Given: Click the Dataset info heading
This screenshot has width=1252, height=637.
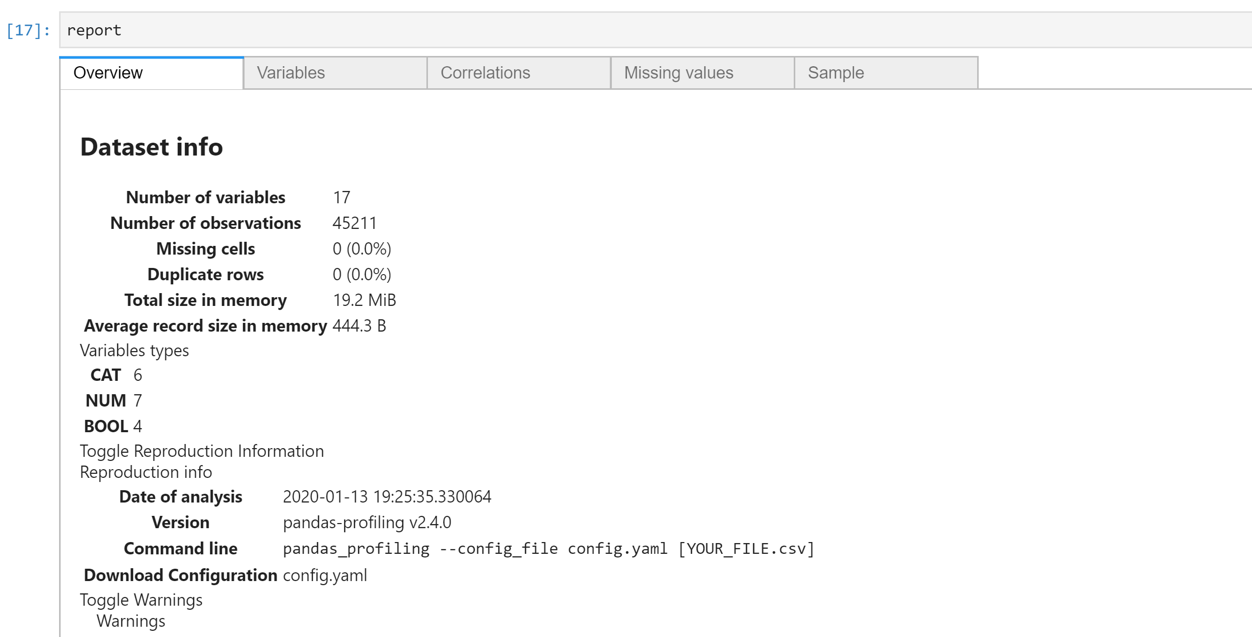Looking at the screenshot, I should (x=152, y=147).
